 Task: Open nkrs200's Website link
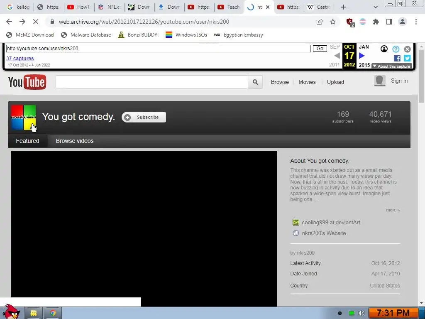click(324, 233)
